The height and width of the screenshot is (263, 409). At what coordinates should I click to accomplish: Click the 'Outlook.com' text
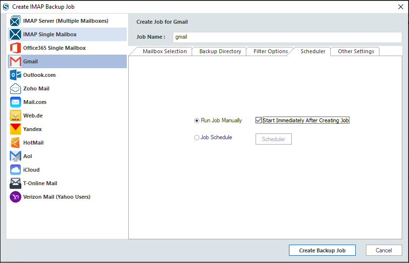pos(39,75)
